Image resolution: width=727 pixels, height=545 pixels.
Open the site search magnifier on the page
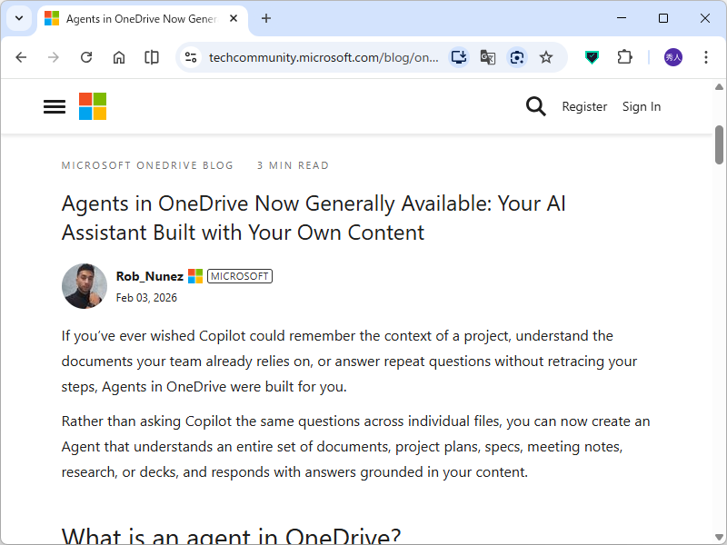coord(536,106)
